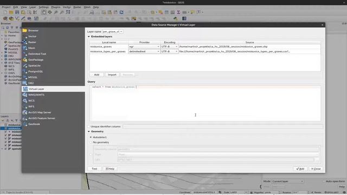Image resolution: width=347 pixels, height=195 pixels.
Task: Open the Vector menu
Action: (67, 7)
